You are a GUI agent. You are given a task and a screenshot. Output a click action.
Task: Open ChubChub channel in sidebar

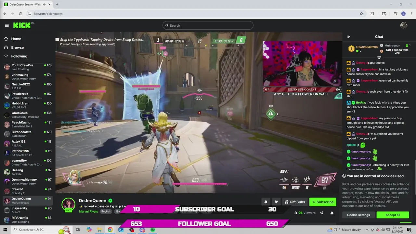28,115
